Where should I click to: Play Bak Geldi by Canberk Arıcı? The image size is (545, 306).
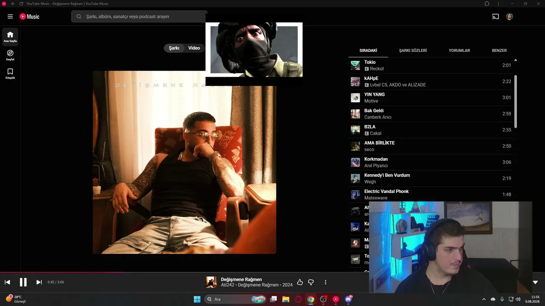click(430, 114)
